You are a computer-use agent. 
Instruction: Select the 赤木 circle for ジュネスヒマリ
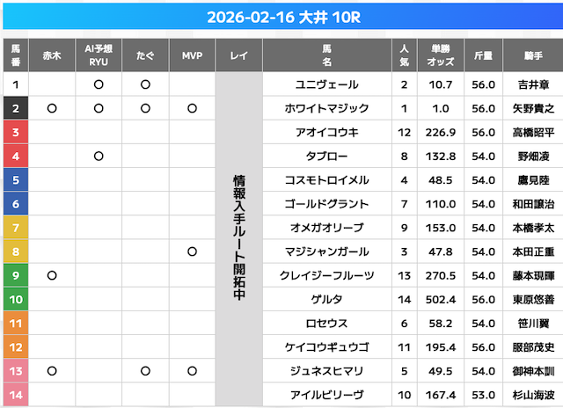[52, 370]
